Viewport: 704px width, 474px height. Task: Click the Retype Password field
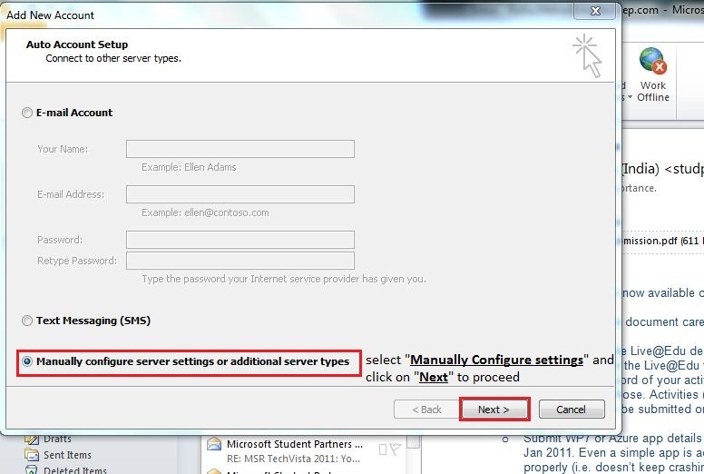pos(240,261)
